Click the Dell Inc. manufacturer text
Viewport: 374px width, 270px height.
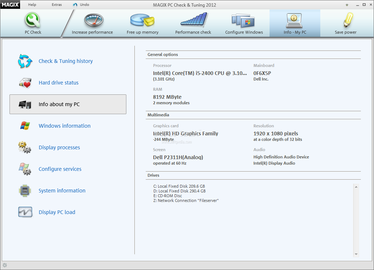click(261, 79)
